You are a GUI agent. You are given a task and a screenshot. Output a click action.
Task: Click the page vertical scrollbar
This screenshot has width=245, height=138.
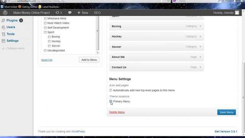coord(243,97)
